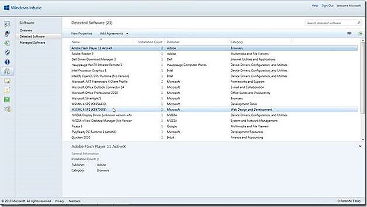Screen dimensions: 367x207
Task: Click View Properties button
Action: point(81,33)
